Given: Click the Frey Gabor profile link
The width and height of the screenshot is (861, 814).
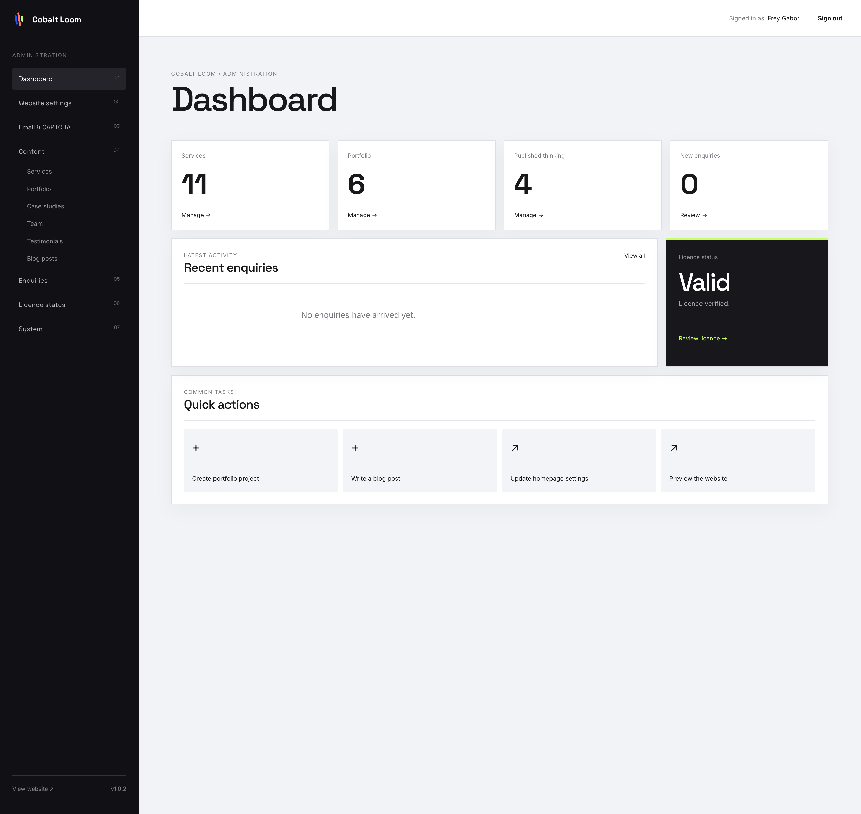Looking at the screenshot, I should tap(783, 18).
